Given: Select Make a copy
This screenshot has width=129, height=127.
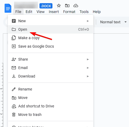Looking at the screenshot, I should pos(51,38).
